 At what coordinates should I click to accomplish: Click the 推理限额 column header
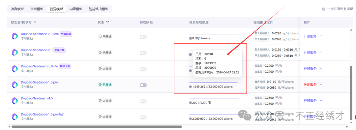coord(146,22)
